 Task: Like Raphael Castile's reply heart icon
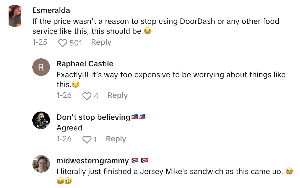point(87,95)
